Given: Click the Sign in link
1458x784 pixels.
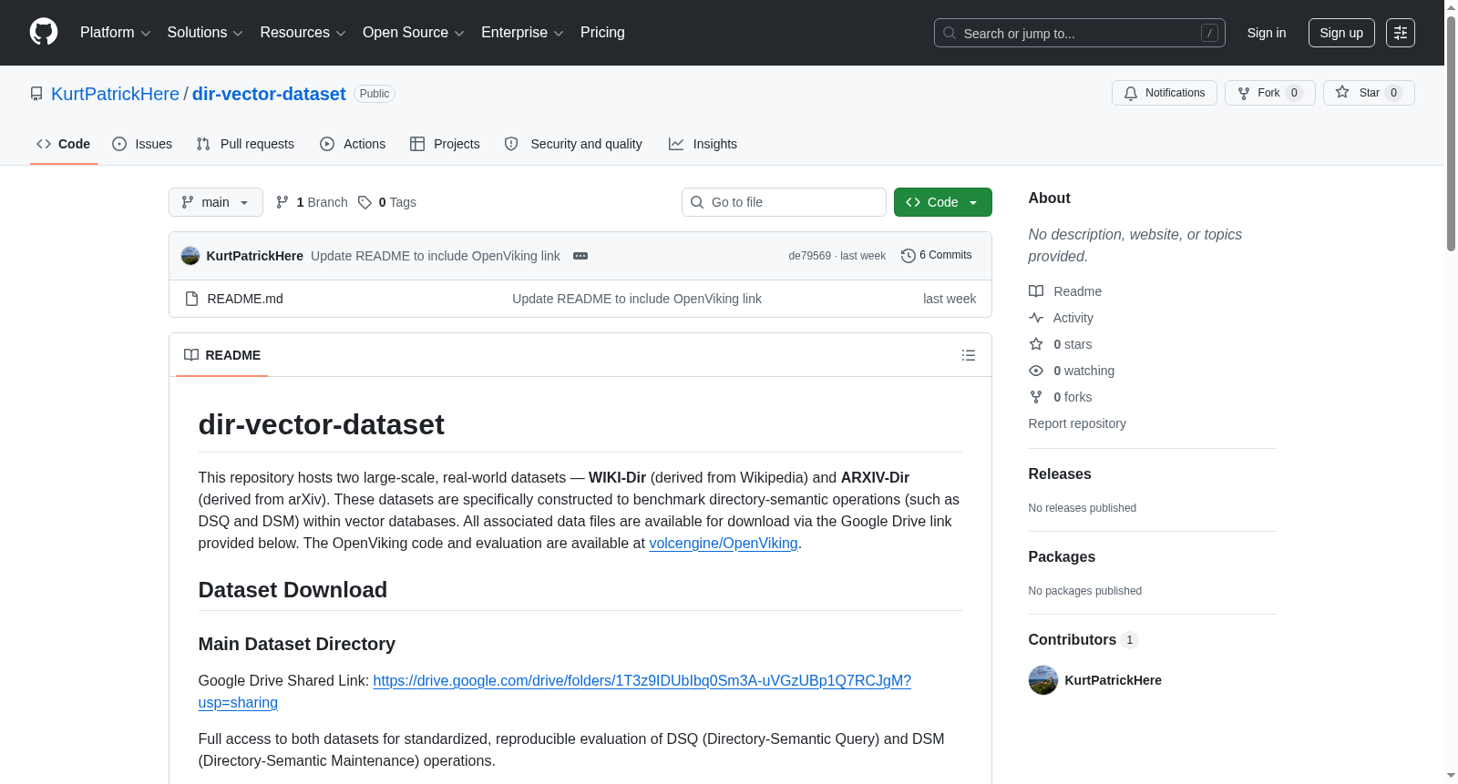Looking at the screenshot, I should [x=1266, y=33].
